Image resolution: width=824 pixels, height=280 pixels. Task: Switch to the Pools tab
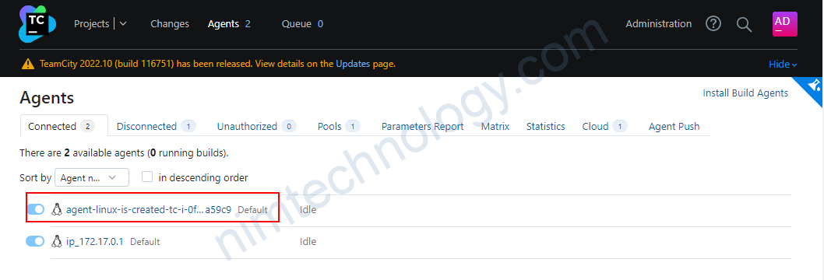pyautogui.click(x=339, y=126)
